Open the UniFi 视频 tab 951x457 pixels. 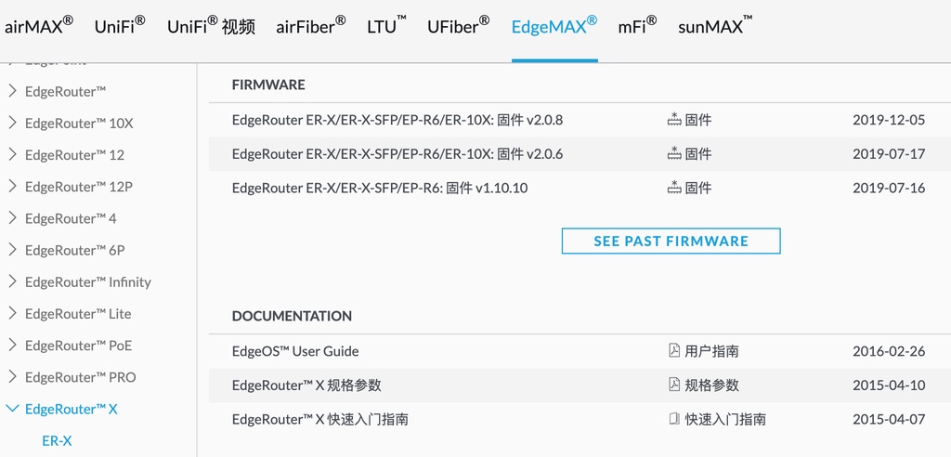tap(211, 27)
